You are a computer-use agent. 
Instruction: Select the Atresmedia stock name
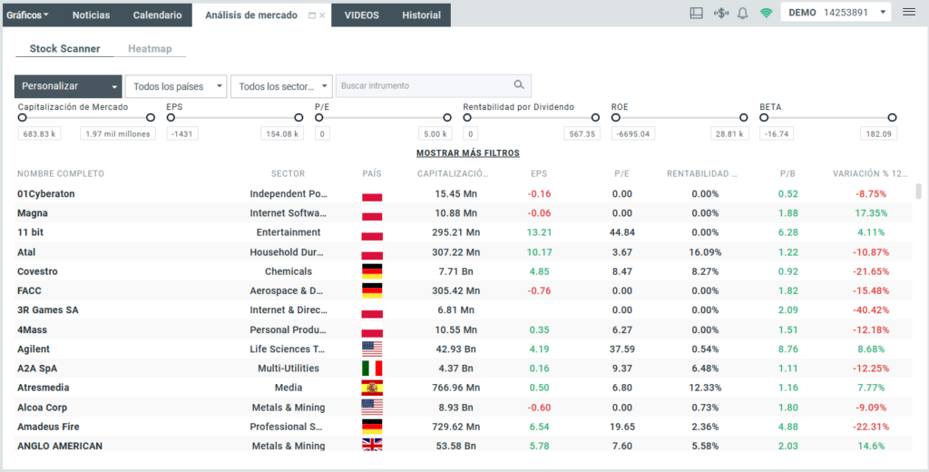click(44, 388)
